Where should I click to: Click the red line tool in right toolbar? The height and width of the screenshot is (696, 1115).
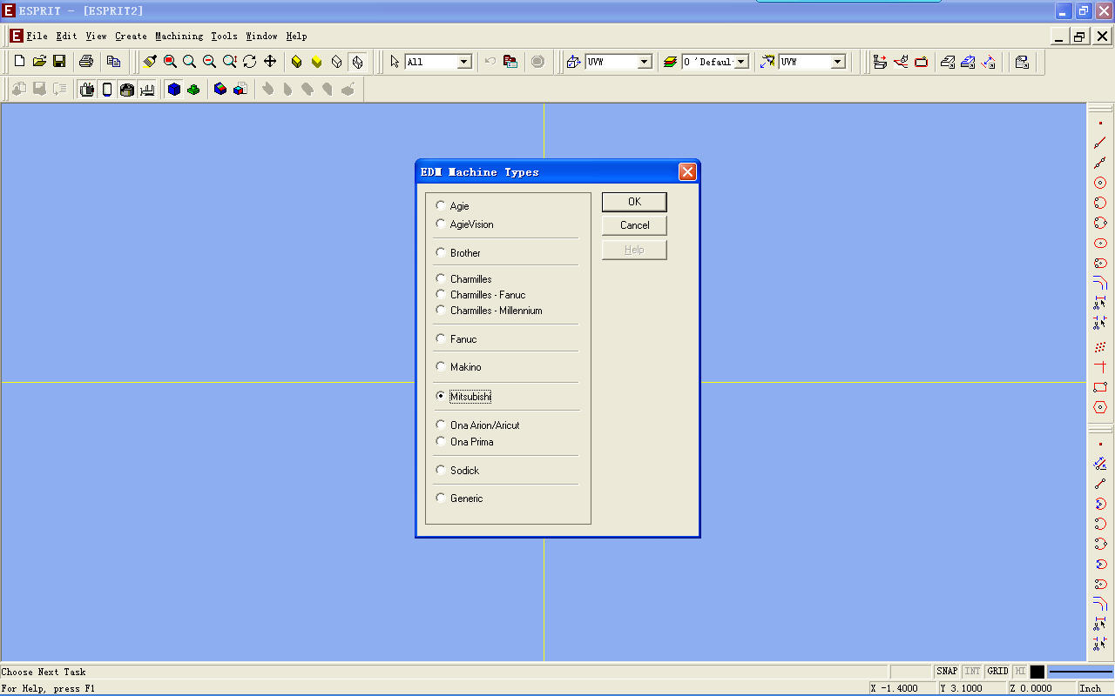point(1100,143)
